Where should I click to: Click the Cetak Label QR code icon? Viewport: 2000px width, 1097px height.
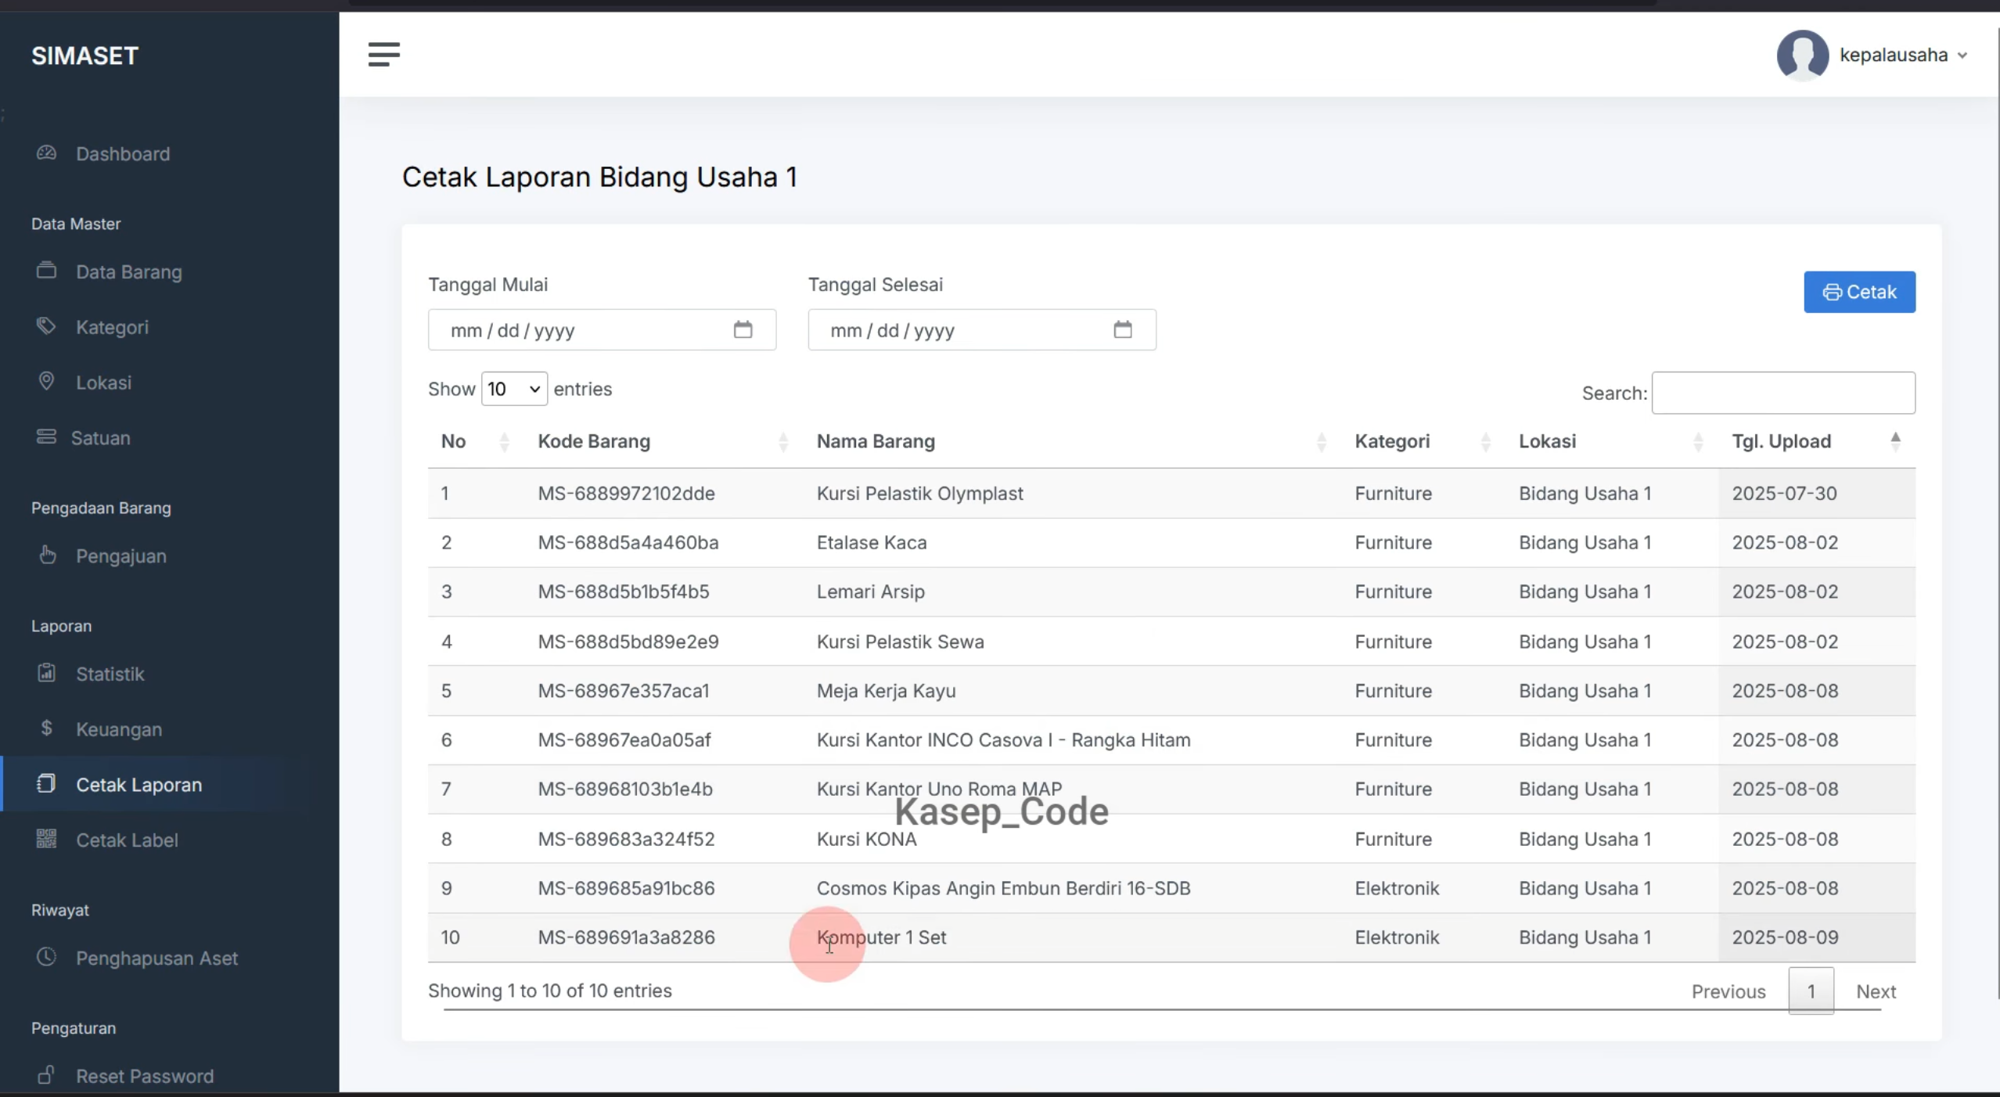coord(46,839)
